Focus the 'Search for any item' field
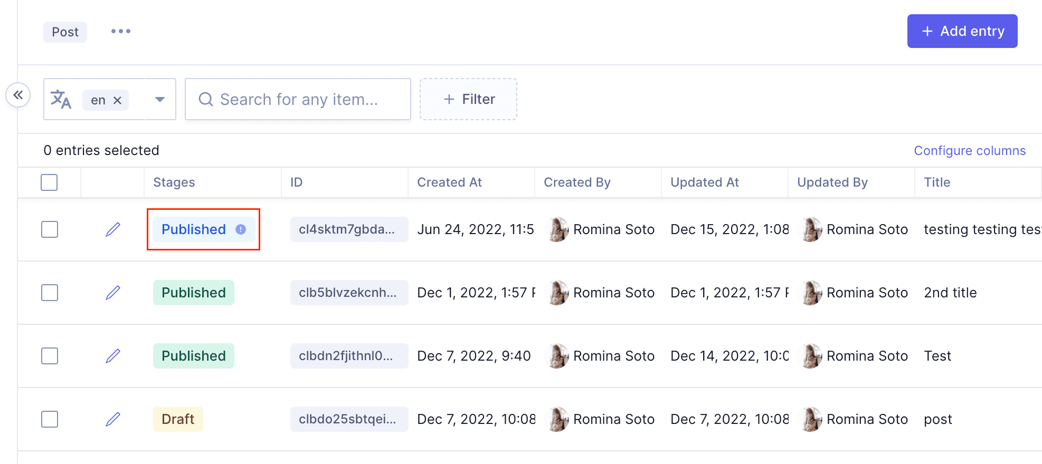The height and width of the screenshot is (464, 1042). (x=298, y=99)
